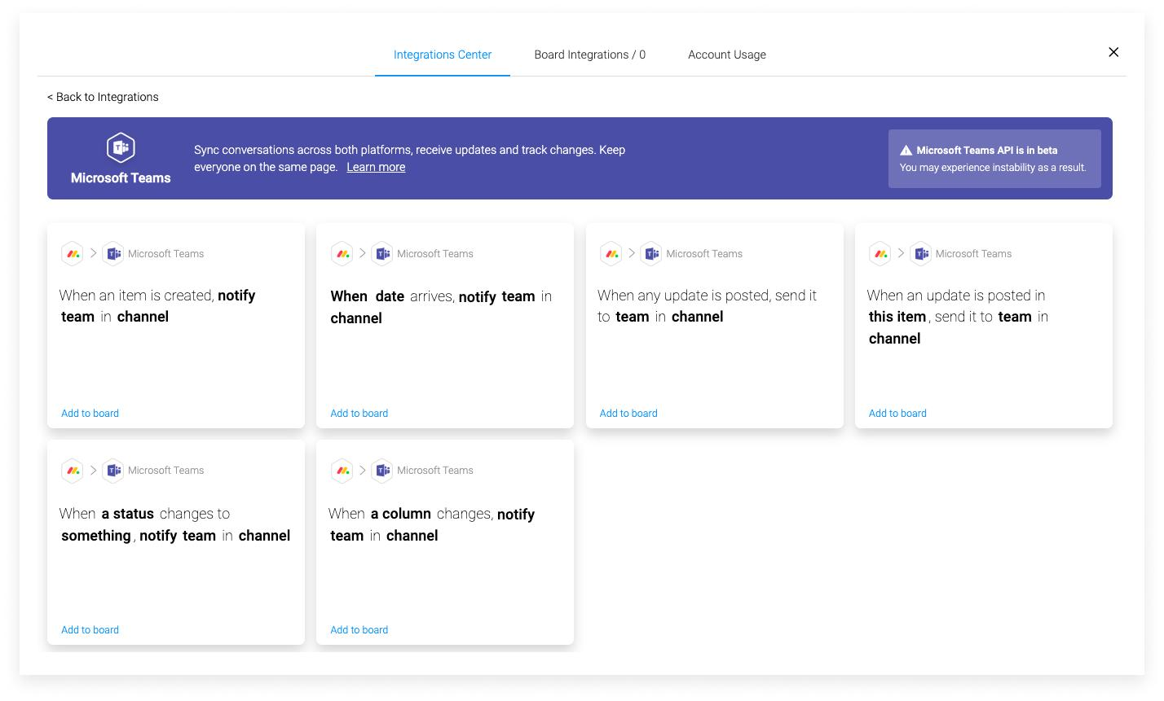Screen dimensions: 1164x701
Task: Click the beta warning triangle icon
Action: coord(906,151)
